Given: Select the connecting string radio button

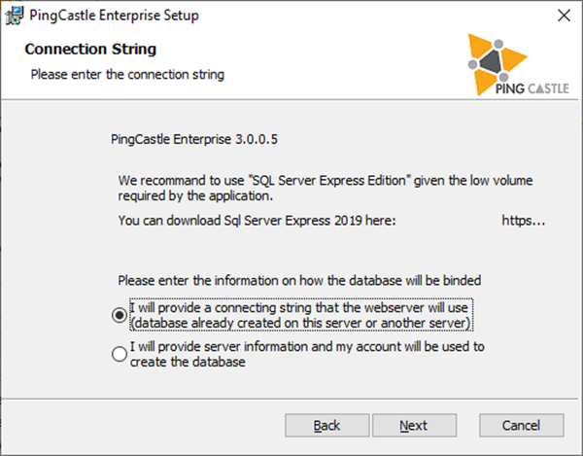Looking at the screenshot, I should pyautogui.click(x=120, y=315).
